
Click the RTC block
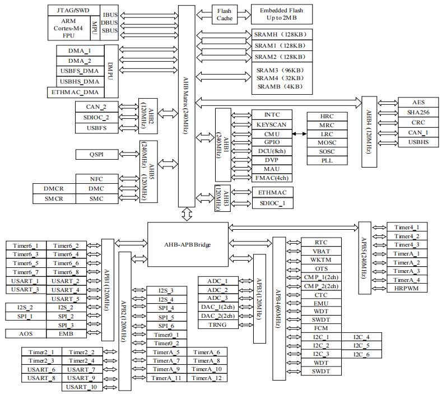(x=321, y=242)
